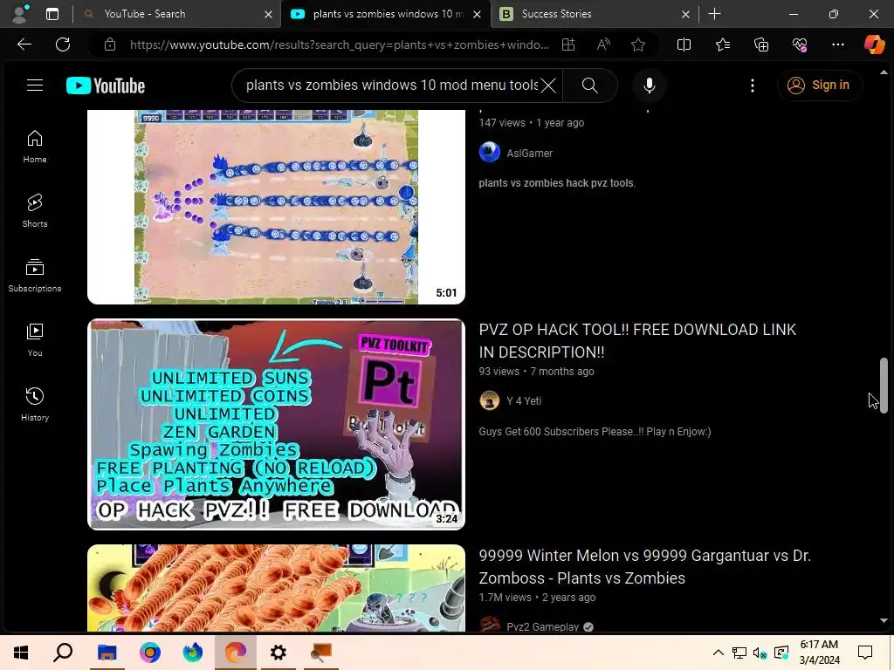Open the browser profile icon
The image size is (894, 670).
coord(21,14)
